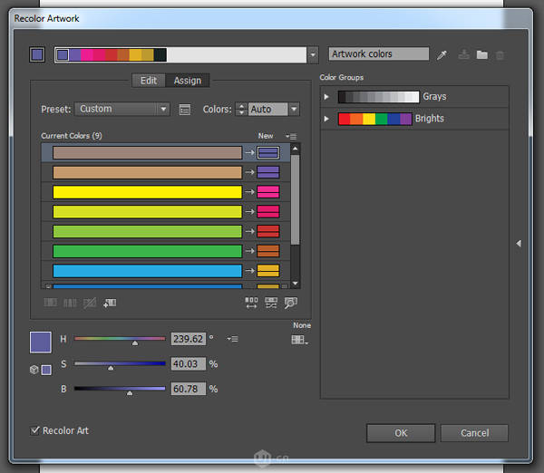This screenshot has width=544, height=473.
Task: Randomly change saturation and brightness icon
Action: click(270, 303)
